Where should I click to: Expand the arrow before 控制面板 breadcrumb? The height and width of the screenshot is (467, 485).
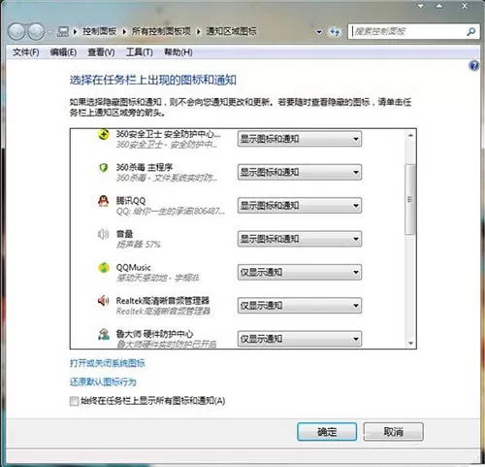75,32
